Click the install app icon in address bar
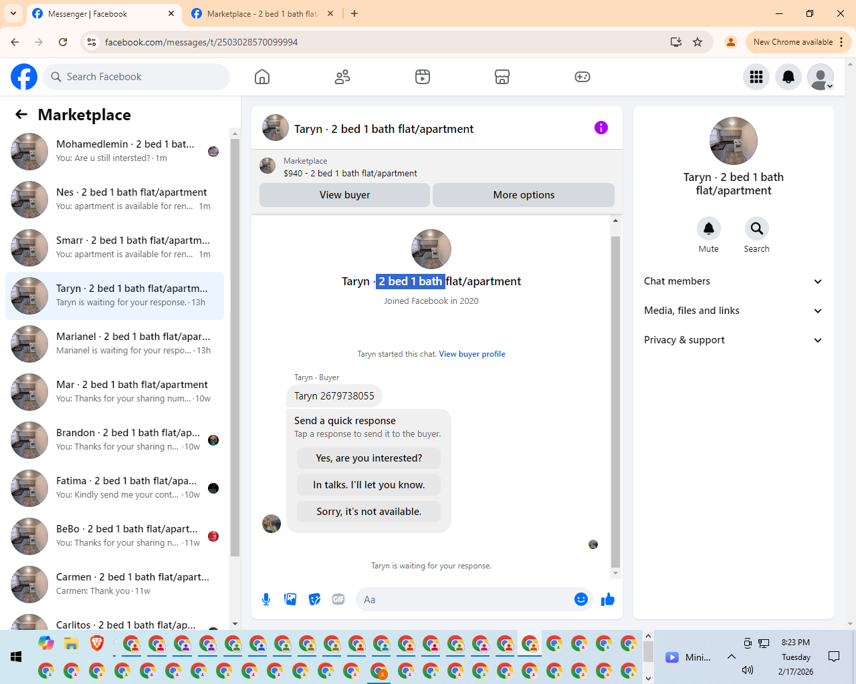 pos(676,42)
